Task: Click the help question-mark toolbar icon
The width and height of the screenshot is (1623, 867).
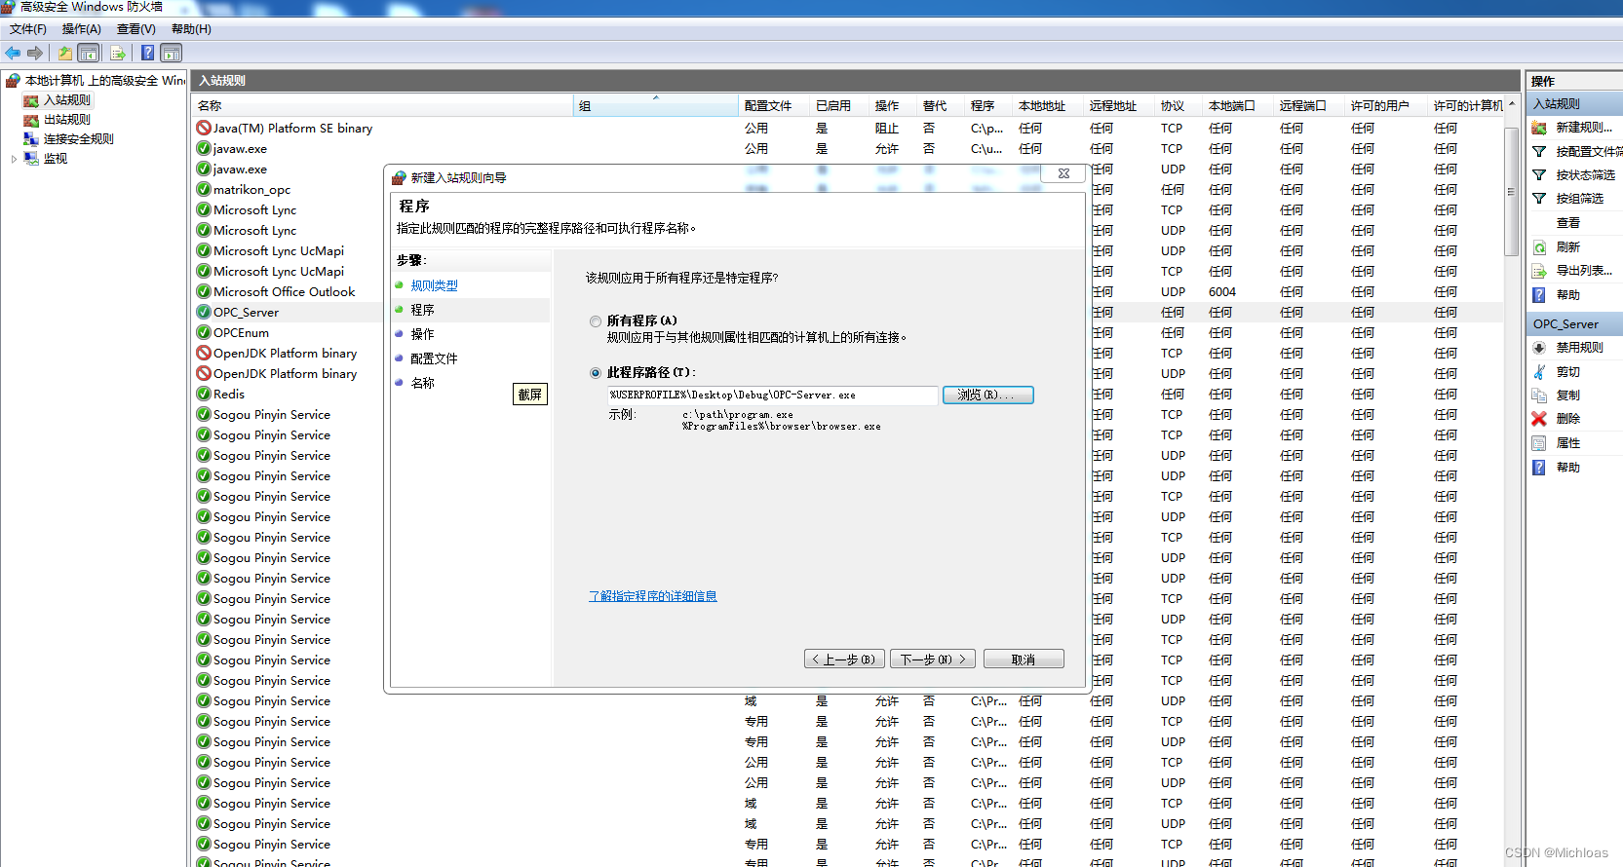Action: coord(147,53)
